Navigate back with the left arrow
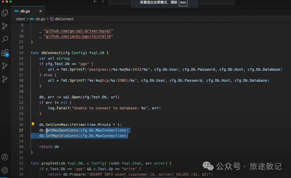Image resolution: width=291 pixels, height=178 pixels. tap(95, 2)
